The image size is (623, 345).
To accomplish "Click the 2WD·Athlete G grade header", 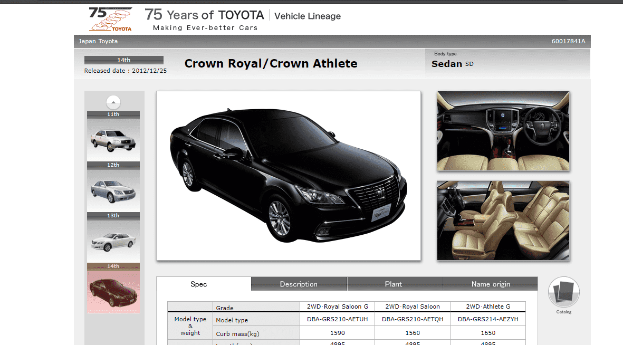I will point(488,306).
